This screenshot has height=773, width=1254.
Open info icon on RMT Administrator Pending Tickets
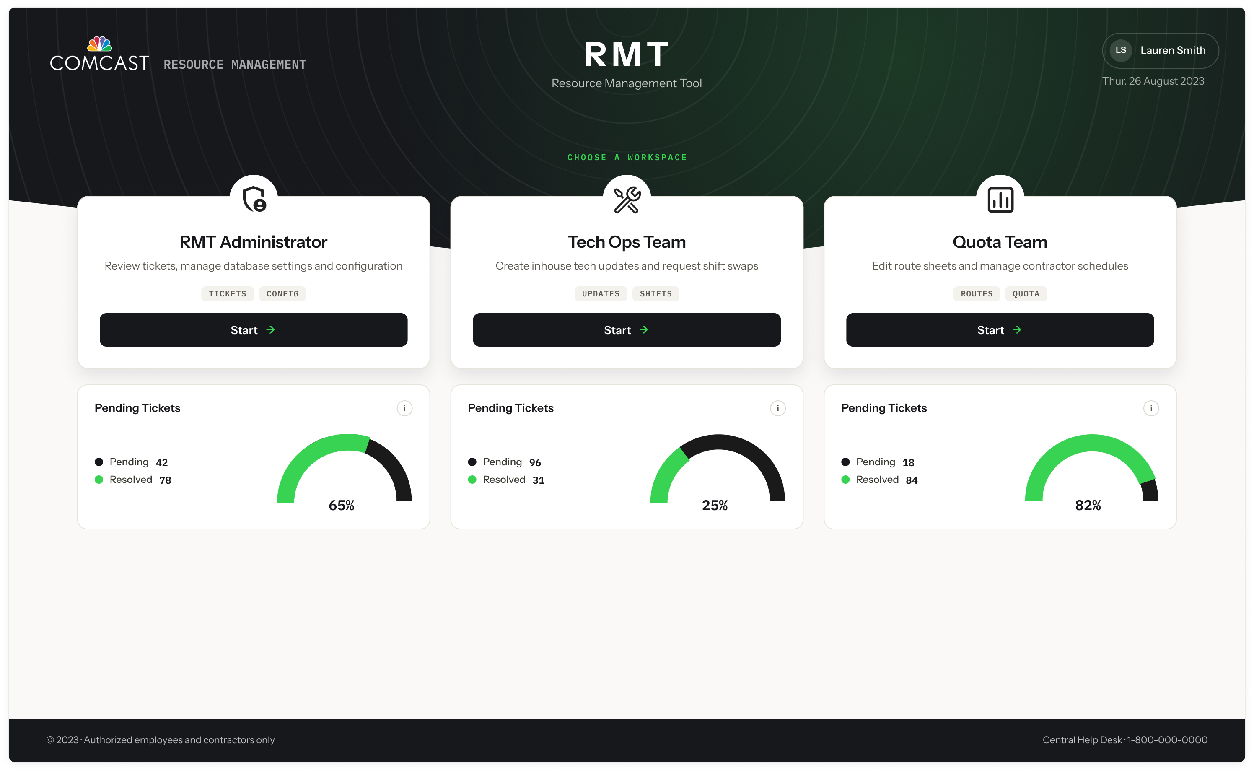(x=405, y=408)
